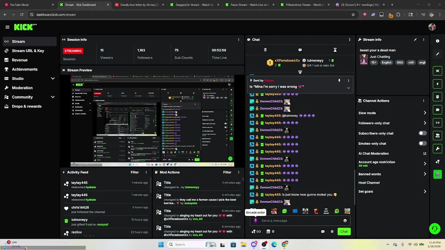Image resolution: width=445 pixels, height=250 pixels.
Task: Click the green Chat send button
Action: tap(344, 232)
